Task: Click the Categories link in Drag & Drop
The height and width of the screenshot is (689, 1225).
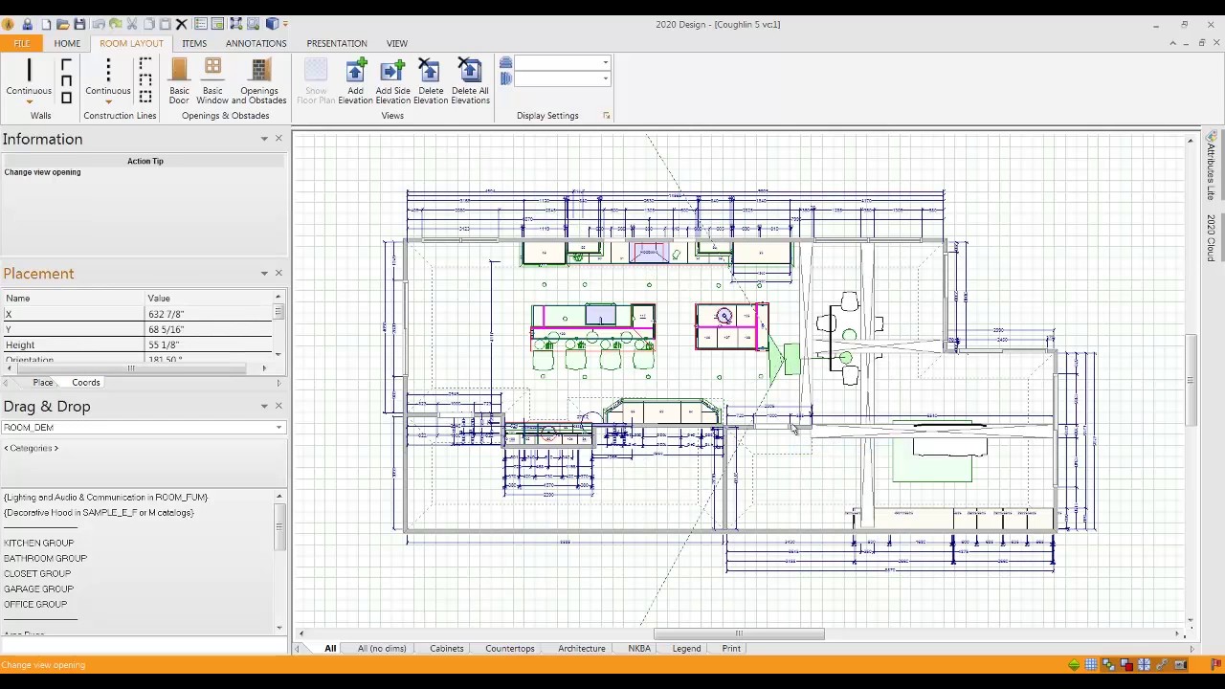Action: [x=32, y=448]
